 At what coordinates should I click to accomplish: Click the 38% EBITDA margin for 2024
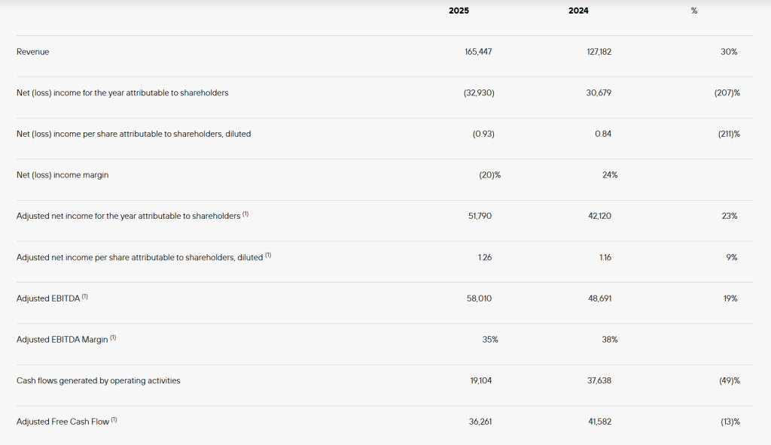point(610,340)
